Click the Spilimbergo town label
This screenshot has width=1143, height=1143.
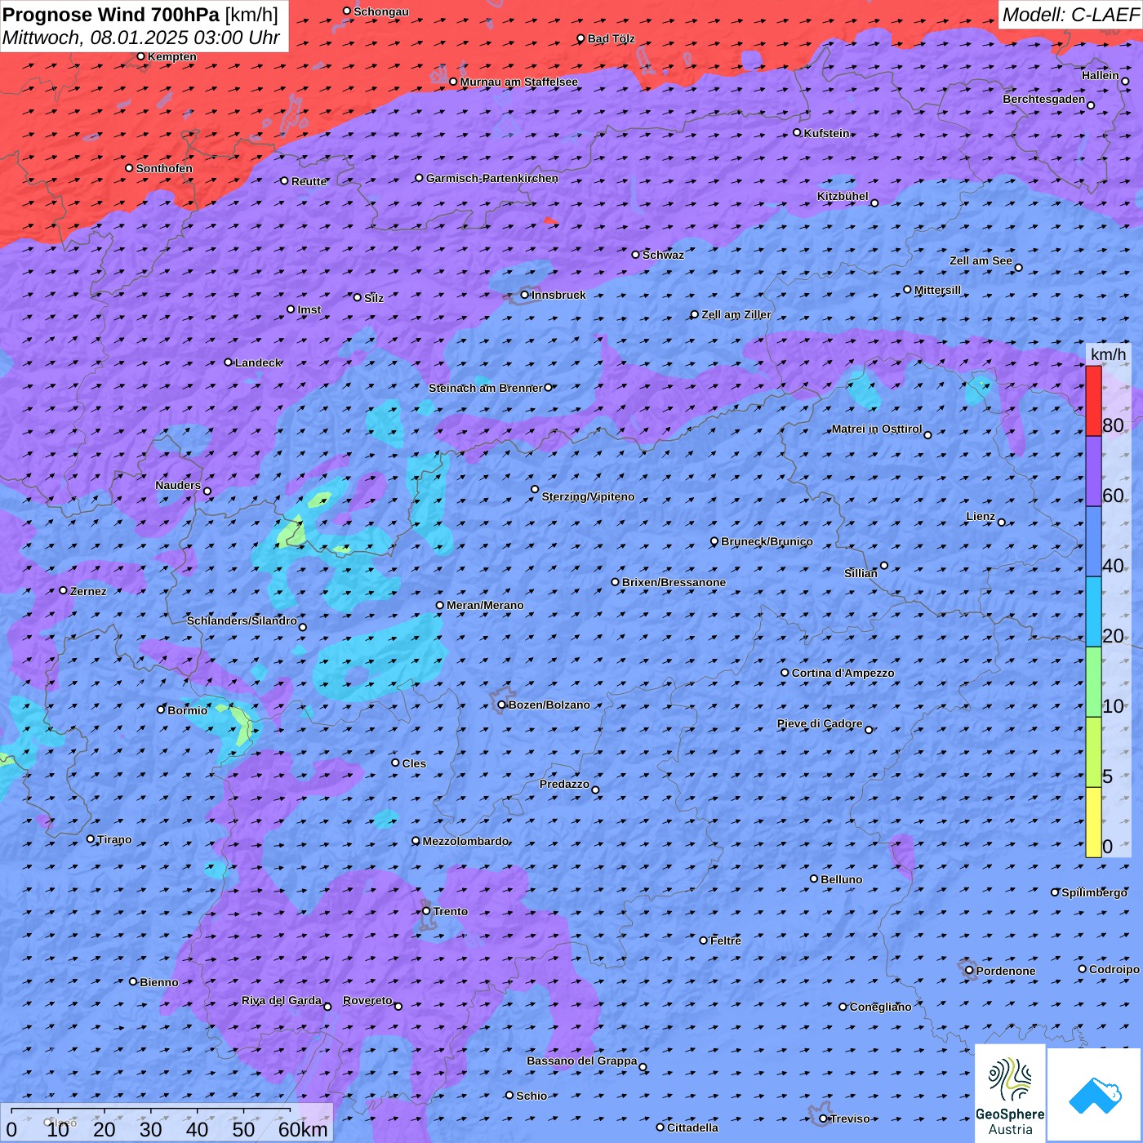tap(1094, 892)
